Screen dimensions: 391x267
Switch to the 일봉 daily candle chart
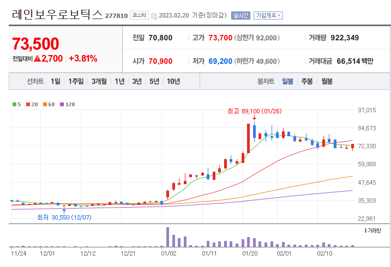287,81
